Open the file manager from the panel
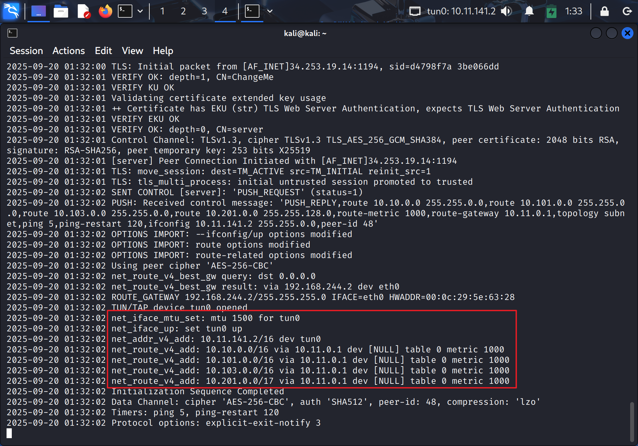Viewport: 638px width, 446px height. tap(61, 11)
